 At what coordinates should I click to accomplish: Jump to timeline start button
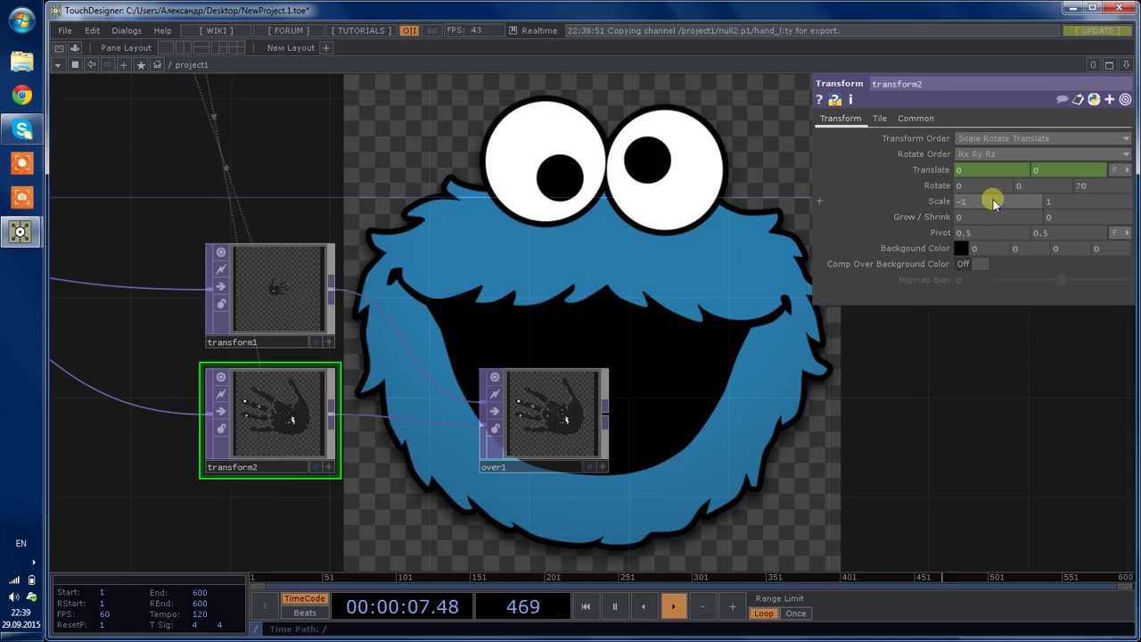tap(586, 607)
